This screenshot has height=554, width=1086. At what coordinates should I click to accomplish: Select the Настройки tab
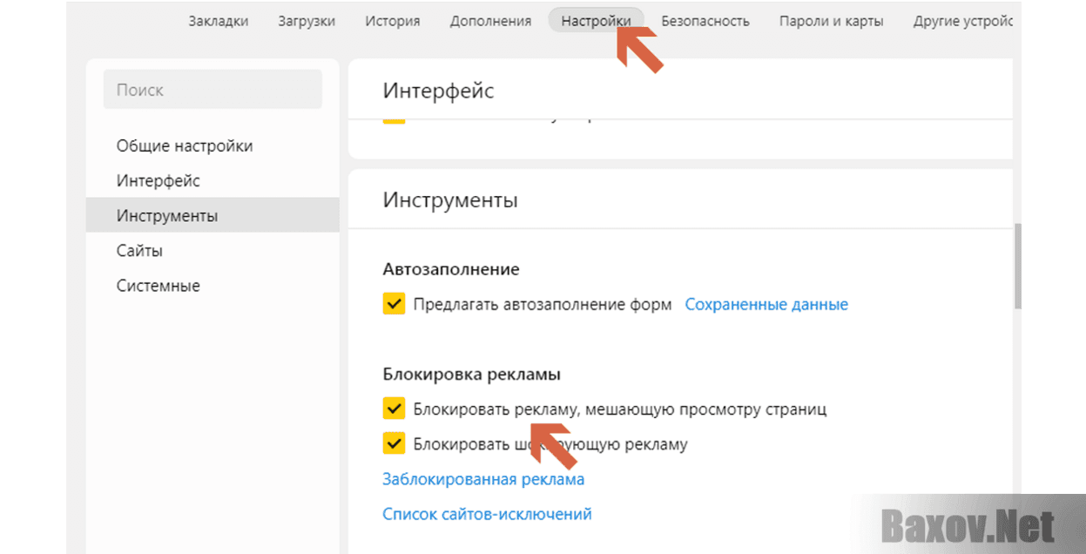tap(596, 21)
